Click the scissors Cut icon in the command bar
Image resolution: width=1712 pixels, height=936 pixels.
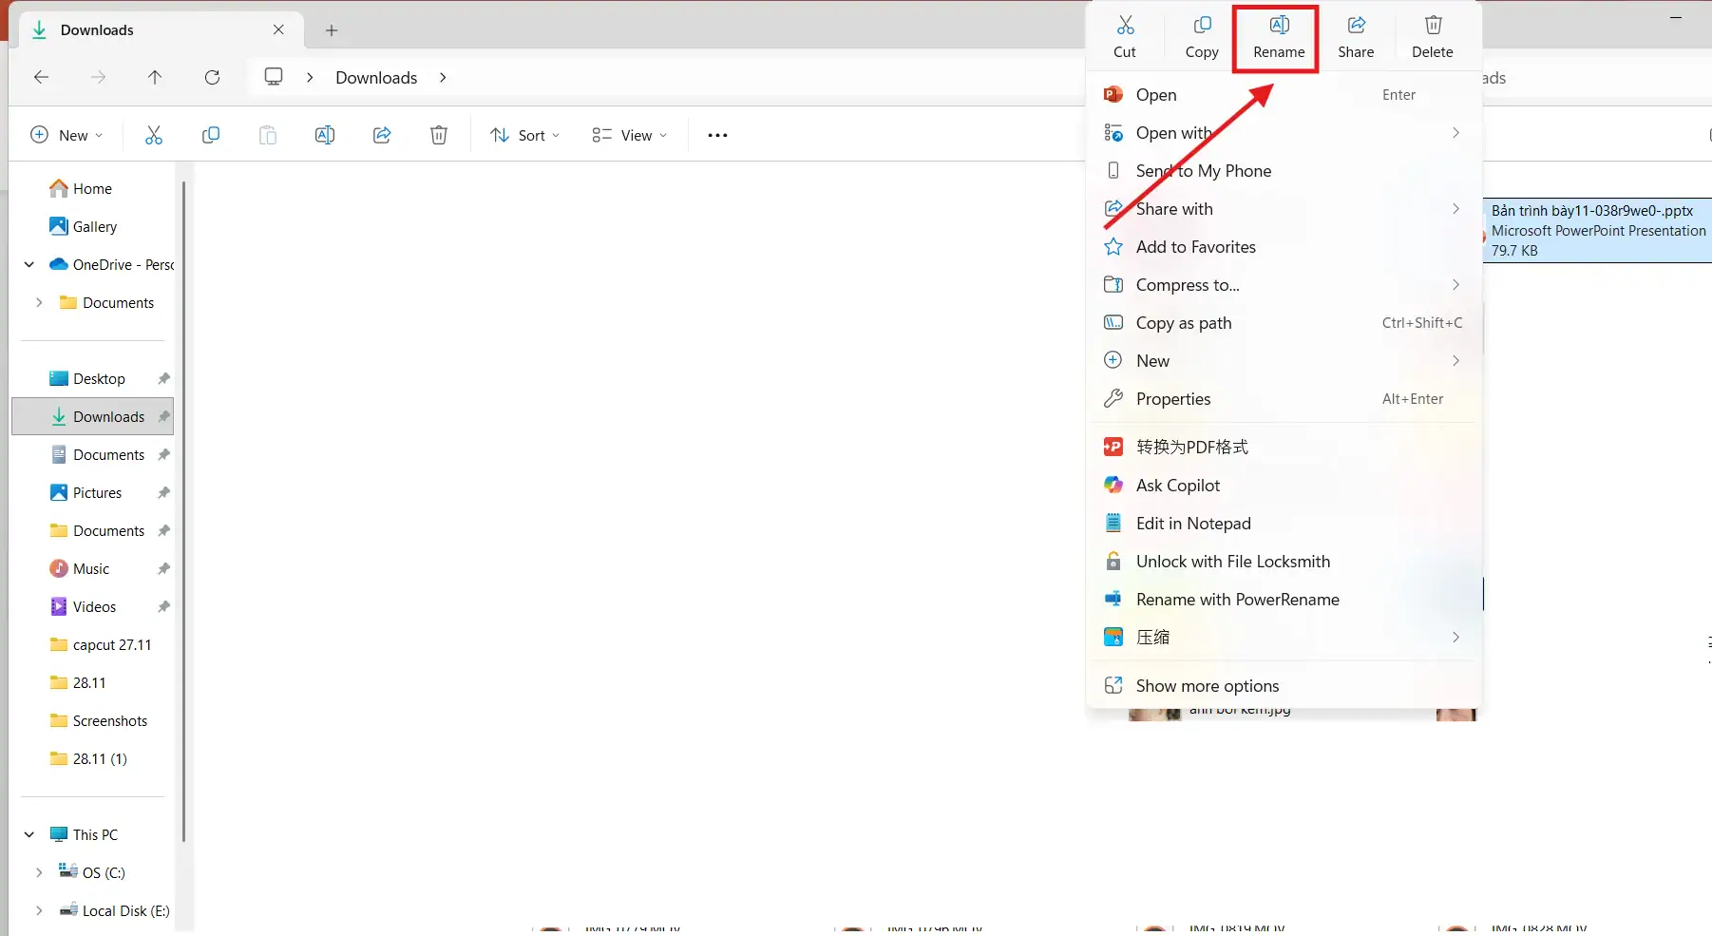[154, 134]
